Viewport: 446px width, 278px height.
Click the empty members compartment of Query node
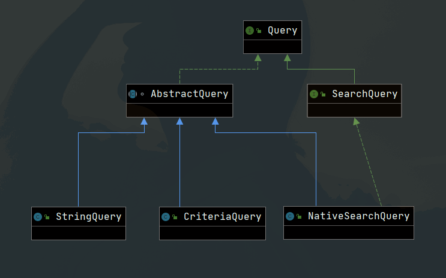[x=273, y=47]
